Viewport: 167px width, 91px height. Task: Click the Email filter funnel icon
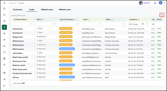(101, 24)
